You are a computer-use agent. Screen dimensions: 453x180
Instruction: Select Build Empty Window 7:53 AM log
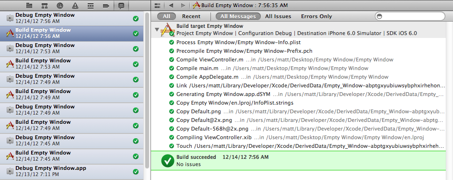tap(71, 64)
